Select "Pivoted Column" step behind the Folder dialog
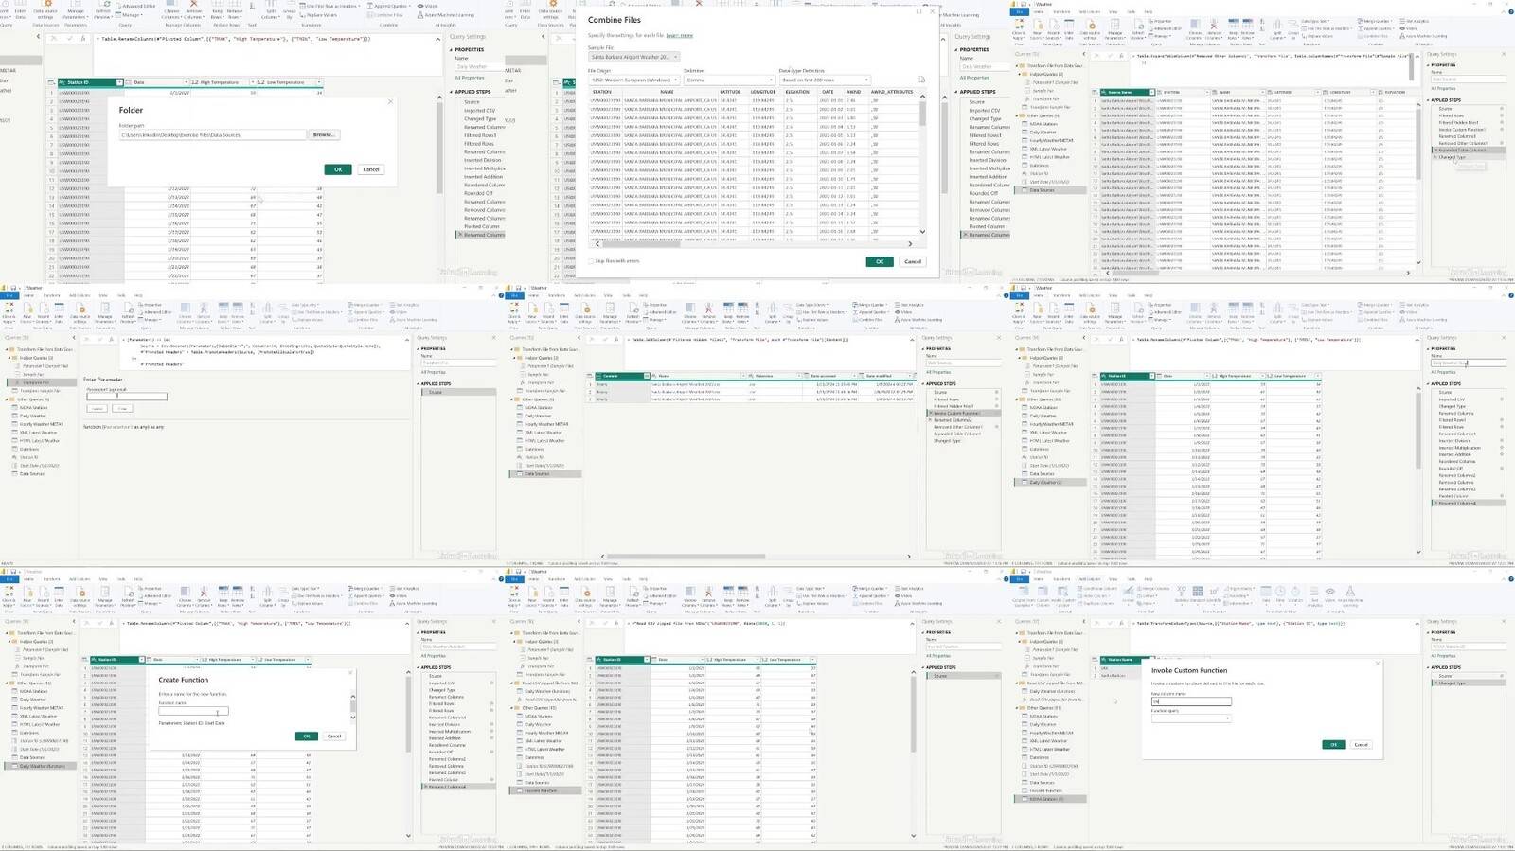Screen dimensions: 1515x851 (x=482, y=226)
